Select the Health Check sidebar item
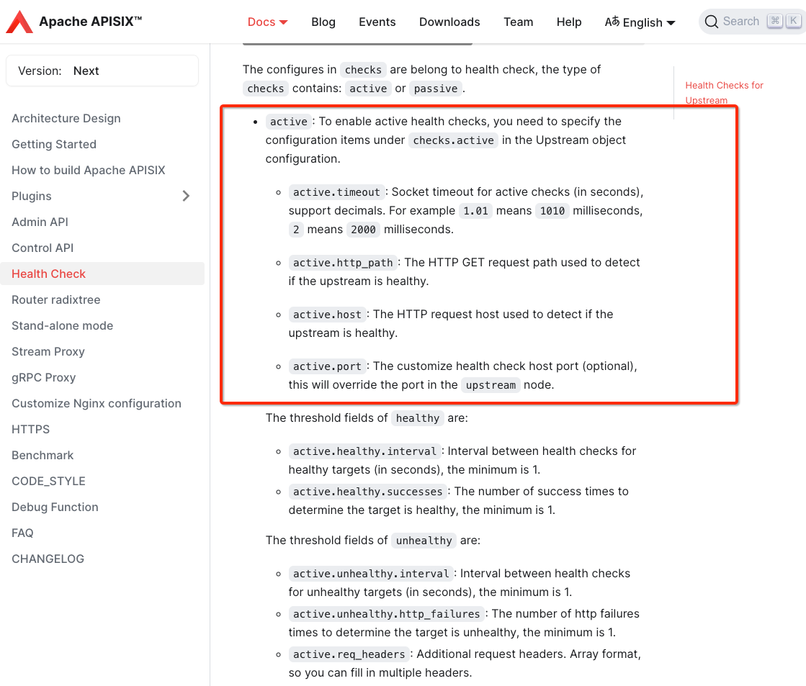806x686 pixels. 102,274
